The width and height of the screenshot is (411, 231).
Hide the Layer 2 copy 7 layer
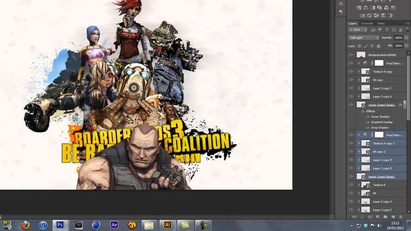click(x=351, y=88)
